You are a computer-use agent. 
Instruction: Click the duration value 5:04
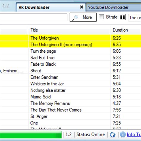(117, 84)
